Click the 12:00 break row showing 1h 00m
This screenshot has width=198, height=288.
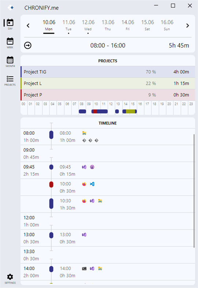click(x=108, y=221)
